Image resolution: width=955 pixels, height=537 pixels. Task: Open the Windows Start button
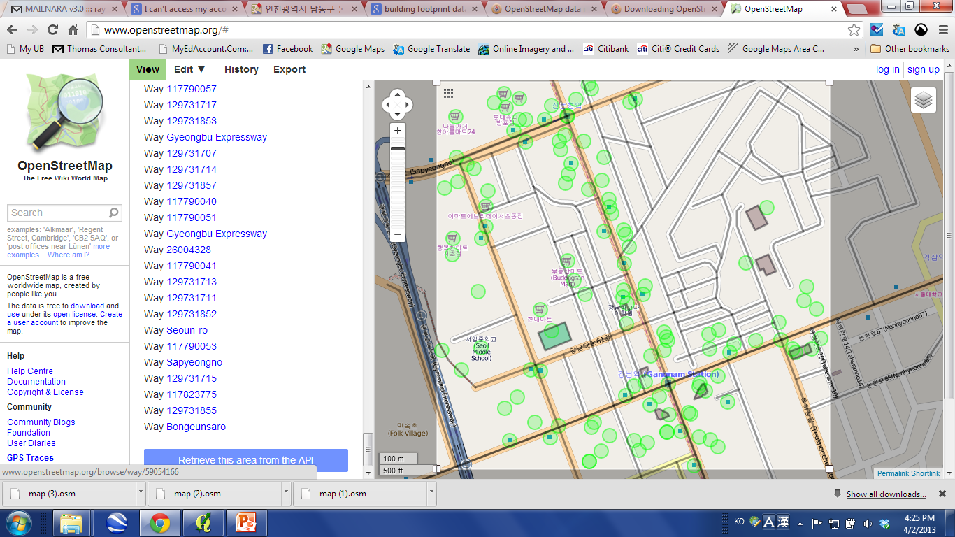point(19,523)
